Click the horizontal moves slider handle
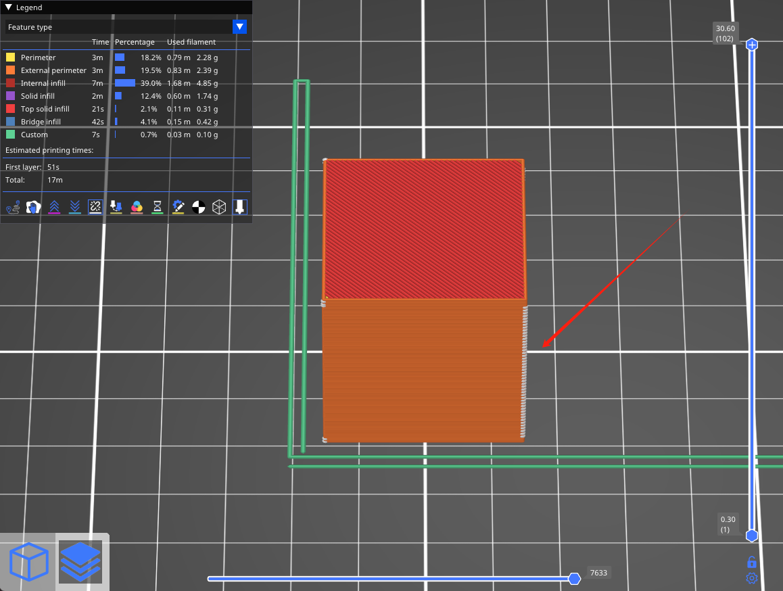Screen dimensions: 783x591 [x=575, y=578]
